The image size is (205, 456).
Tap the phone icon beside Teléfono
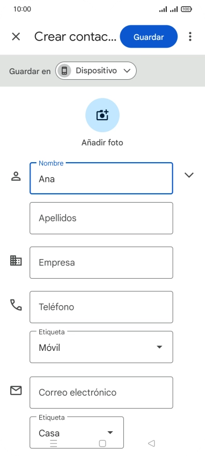click(x=16, y=305)
